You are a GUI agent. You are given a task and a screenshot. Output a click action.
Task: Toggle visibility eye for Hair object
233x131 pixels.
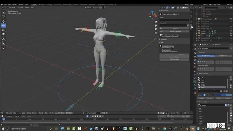pos(231,36)
